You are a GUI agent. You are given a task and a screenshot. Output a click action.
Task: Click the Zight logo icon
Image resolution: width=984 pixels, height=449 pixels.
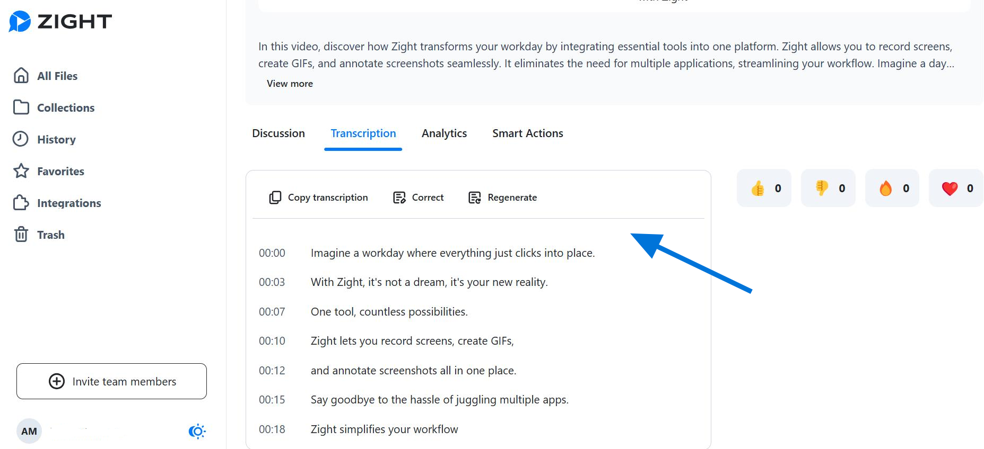pyautogui.click(x=20, y=22)
